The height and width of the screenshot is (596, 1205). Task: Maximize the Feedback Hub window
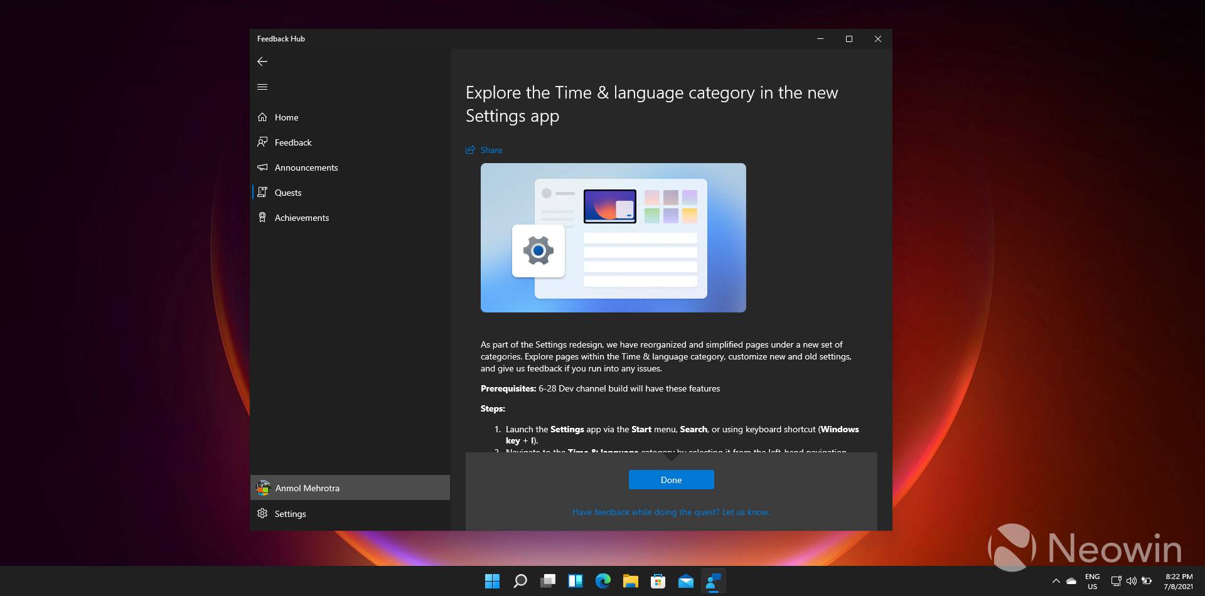click(x=849, y=39)
